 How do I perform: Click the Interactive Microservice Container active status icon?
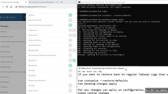tap(70, 25)
